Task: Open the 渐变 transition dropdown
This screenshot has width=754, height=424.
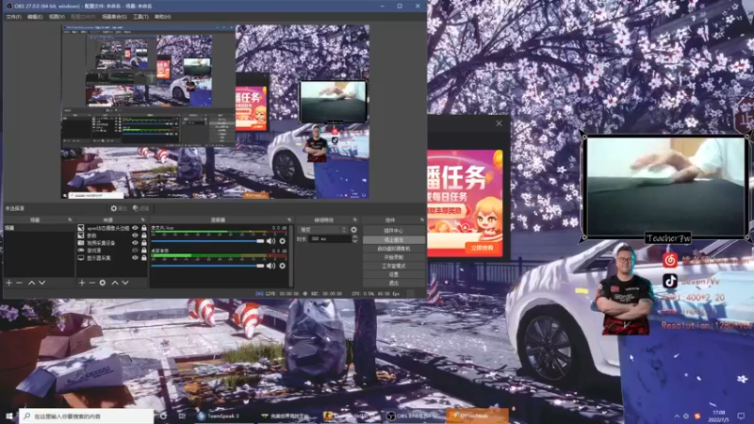Action: [322, 230]
